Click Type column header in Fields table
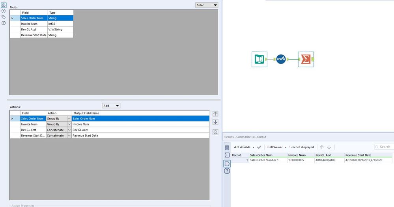The image size is (394, 207). tap(60, 13)
